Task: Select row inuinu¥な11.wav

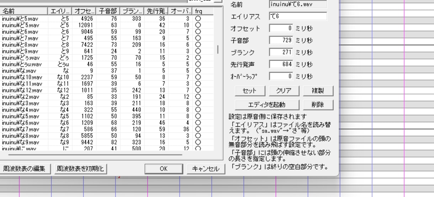Action: point(107,84)
